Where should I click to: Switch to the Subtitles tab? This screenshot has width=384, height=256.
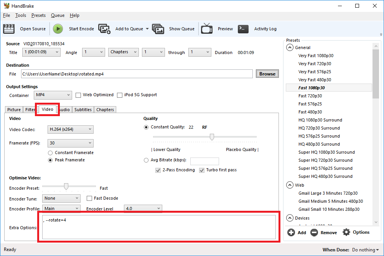click(83, 110)
